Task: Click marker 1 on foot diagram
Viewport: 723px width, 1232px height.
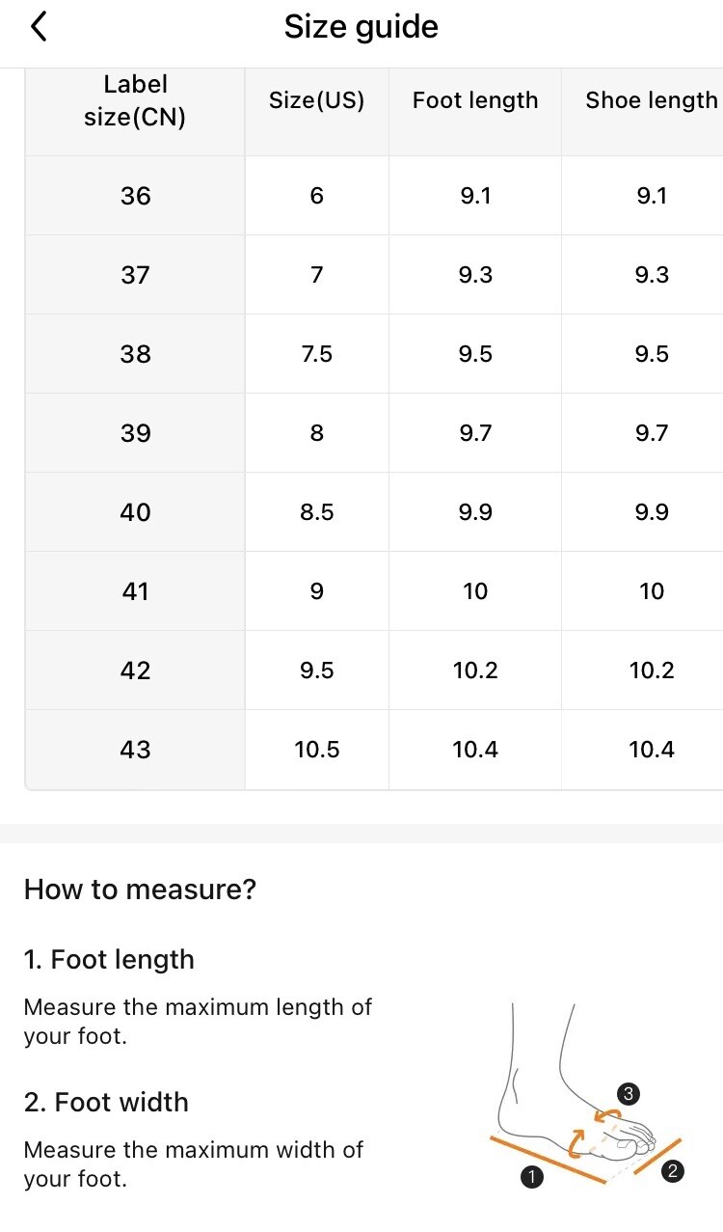Action: 529,1176
